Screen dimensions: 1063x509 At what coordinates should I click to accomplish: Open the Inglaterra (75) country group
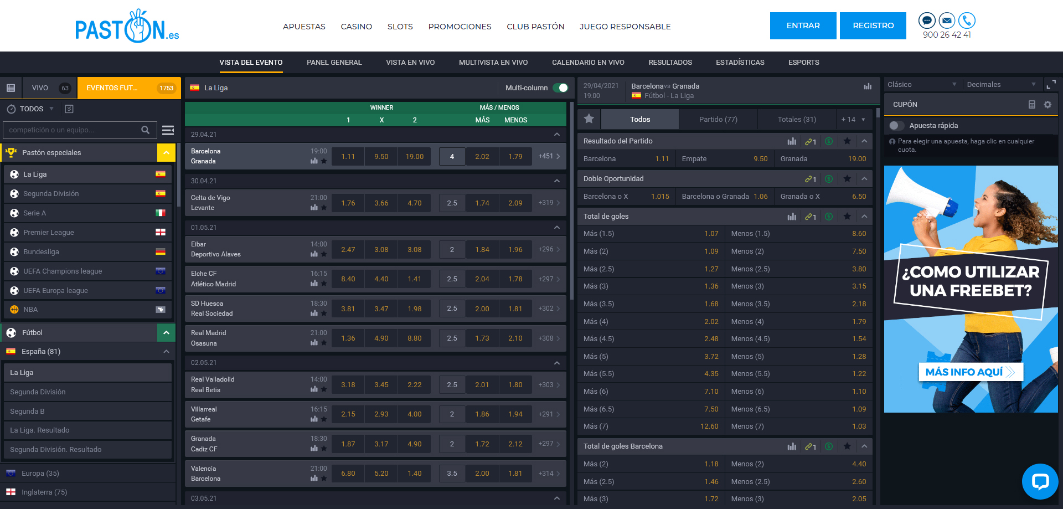(87, 492)
